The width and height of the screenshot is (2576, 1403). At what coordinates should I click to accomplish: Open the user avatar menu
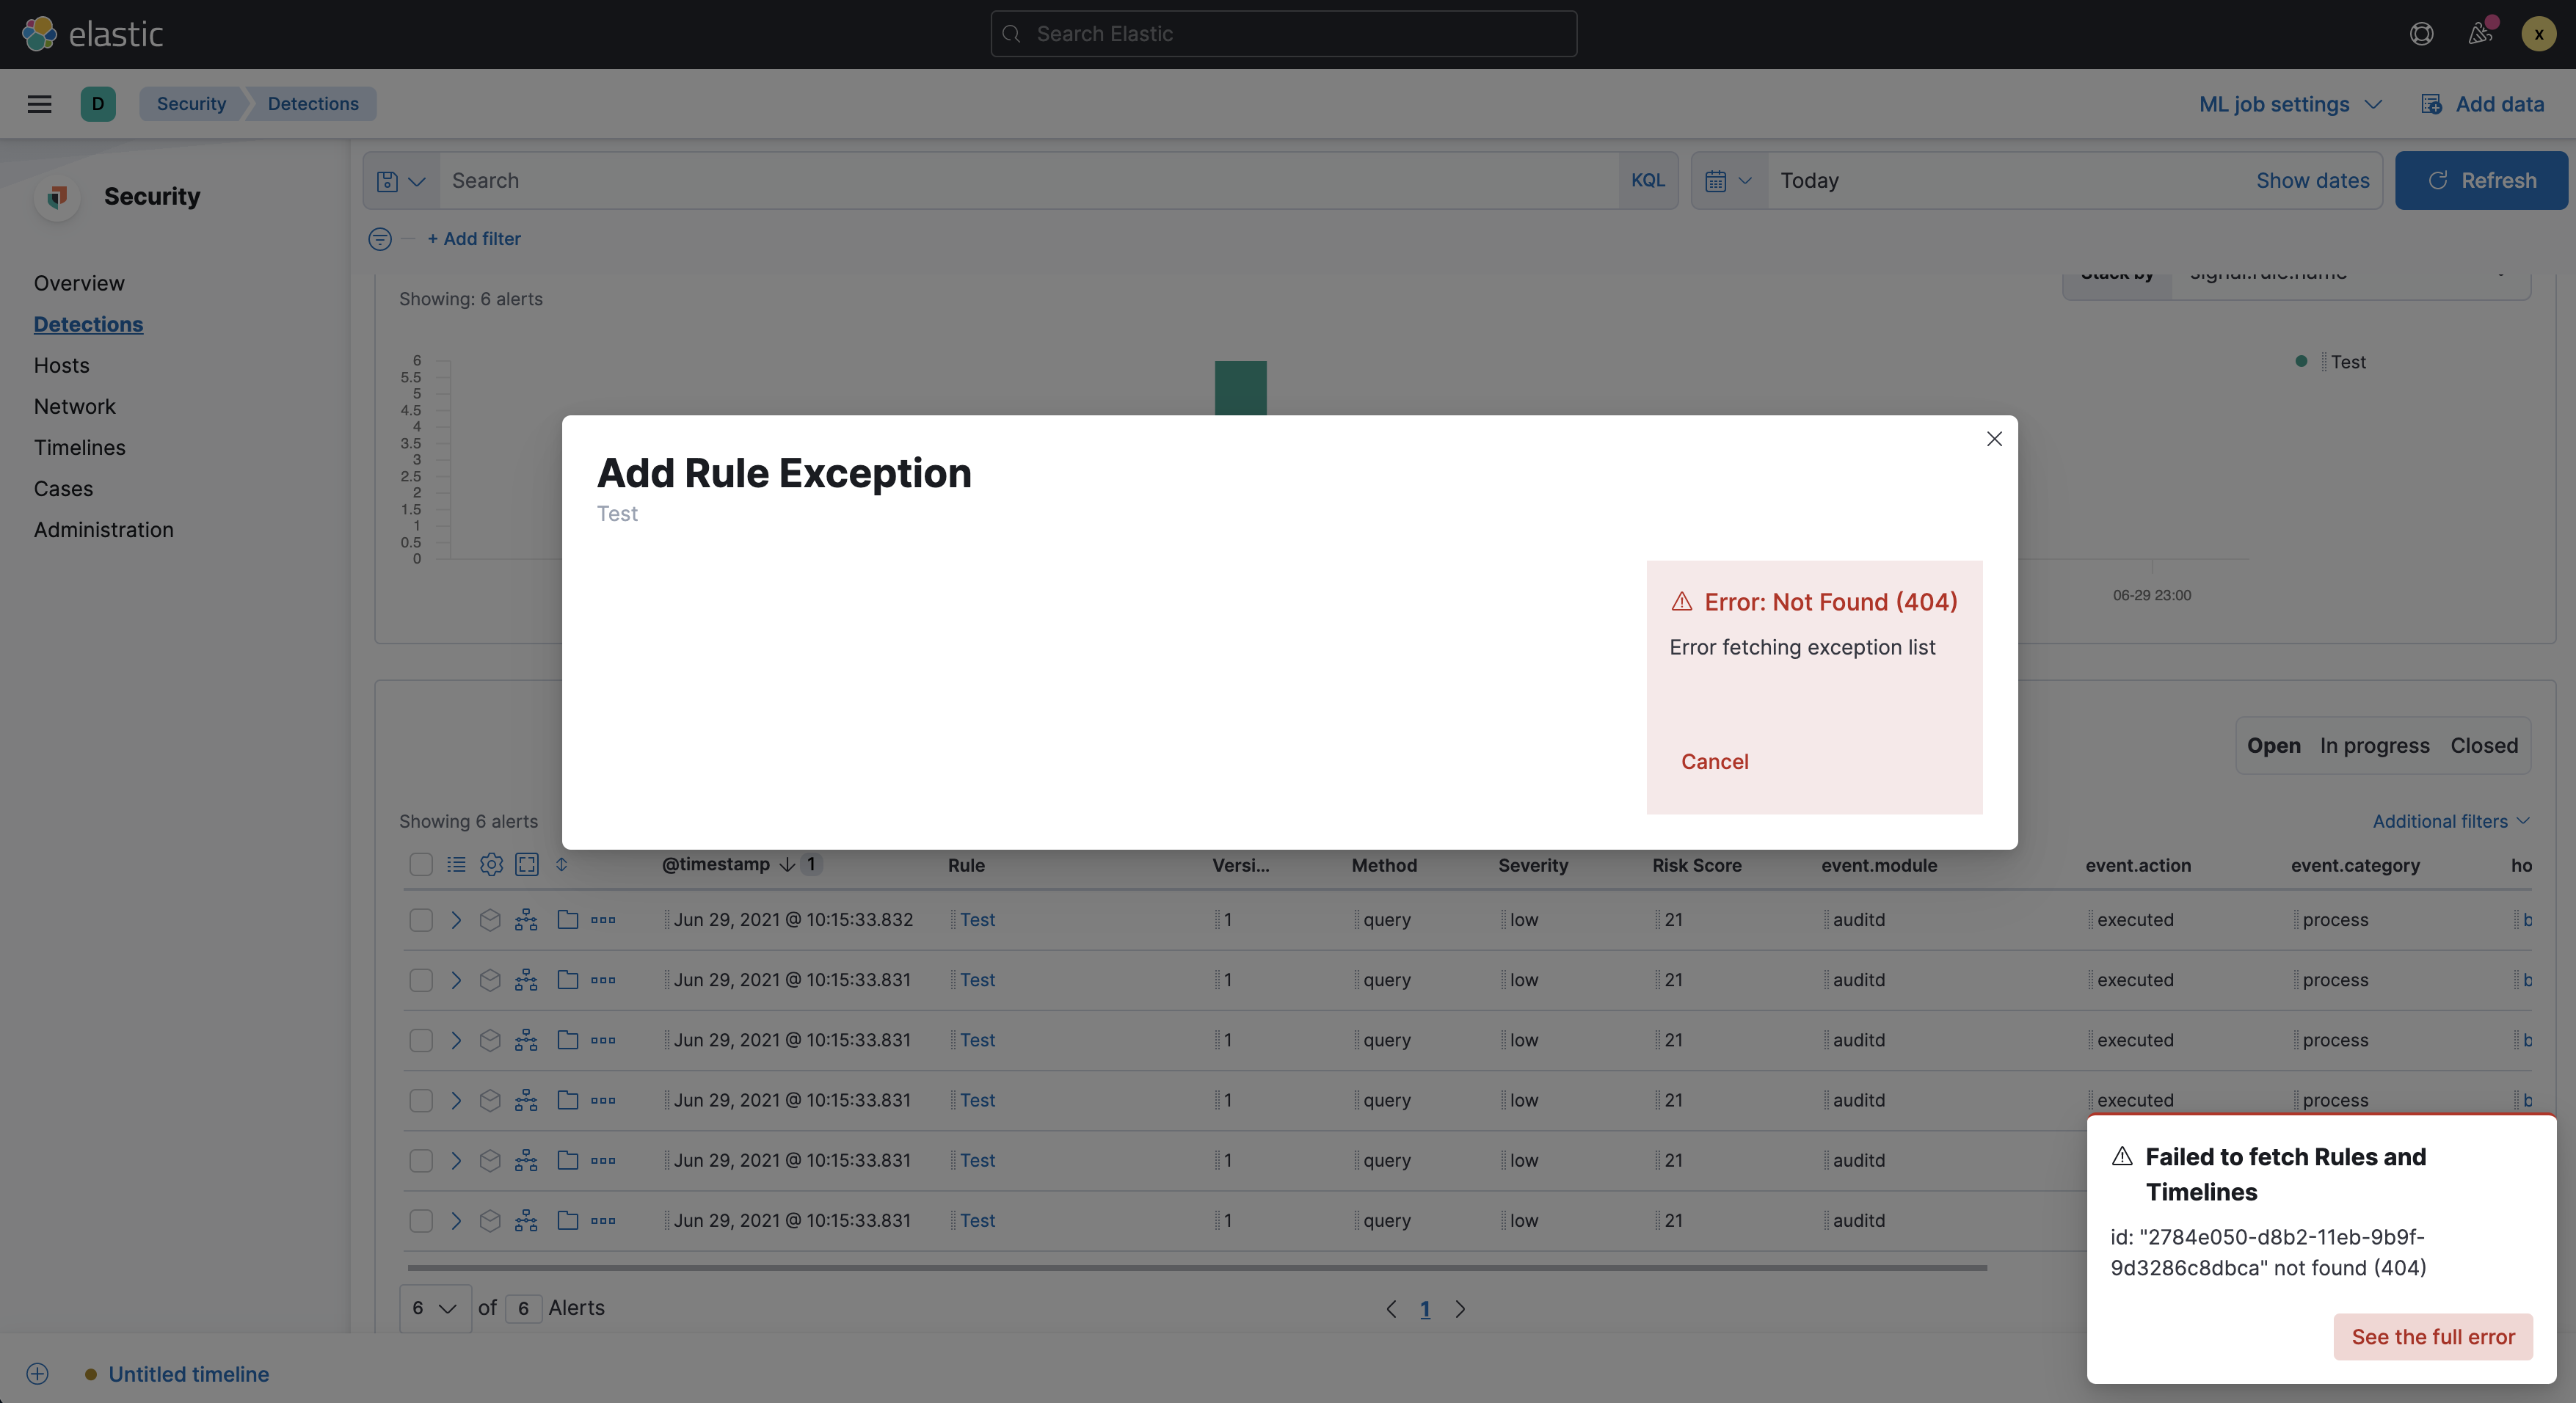coord(2538,34)
